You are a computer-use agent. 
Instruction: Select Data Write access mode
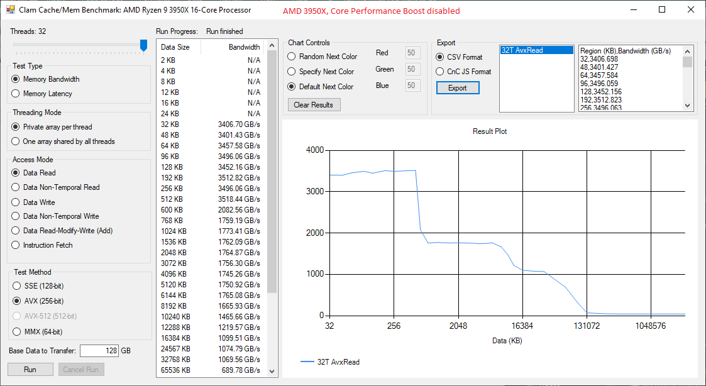tap(14, 202)
